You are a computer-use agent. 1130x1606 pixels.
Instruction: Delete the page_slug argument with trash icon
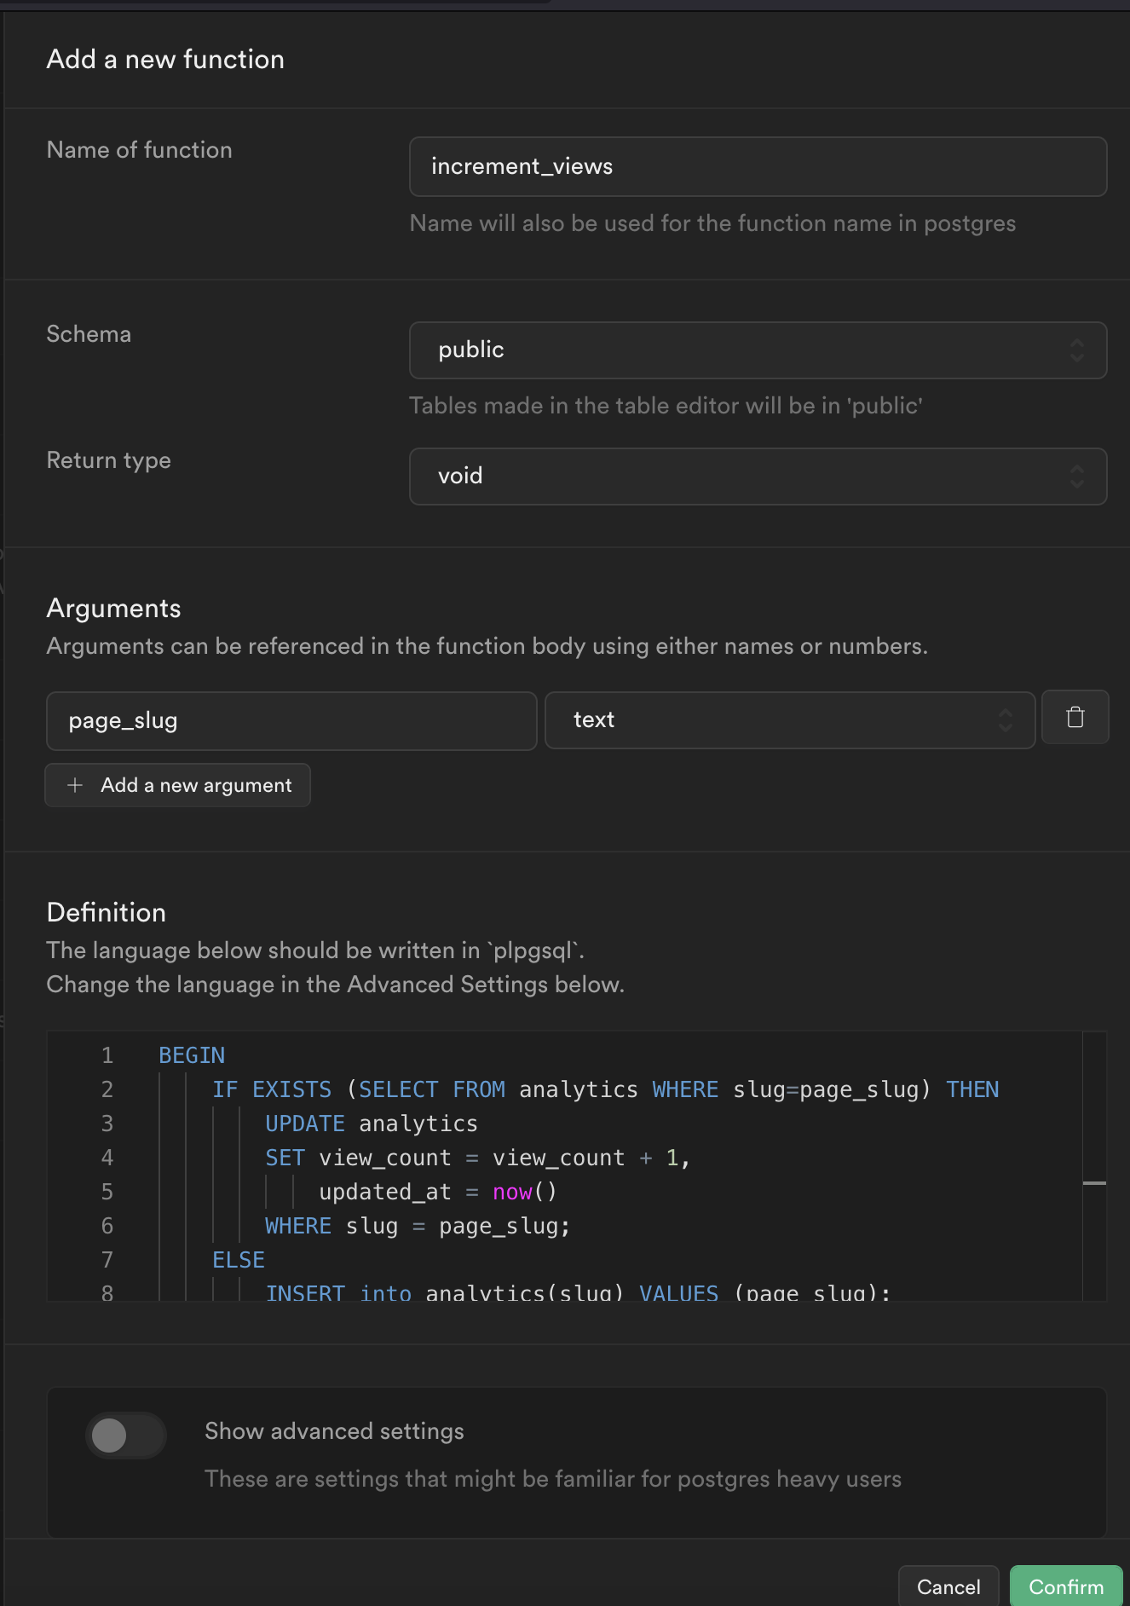pyautogui.click(x=1075, y=717)
